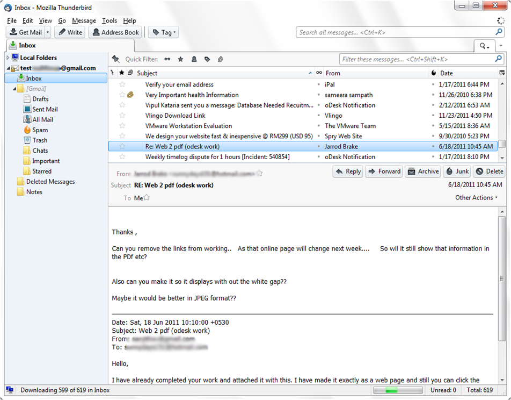Click the attachment icon on Very Important health Information
This screenshot has height=400, width=511.
point(130,95)
